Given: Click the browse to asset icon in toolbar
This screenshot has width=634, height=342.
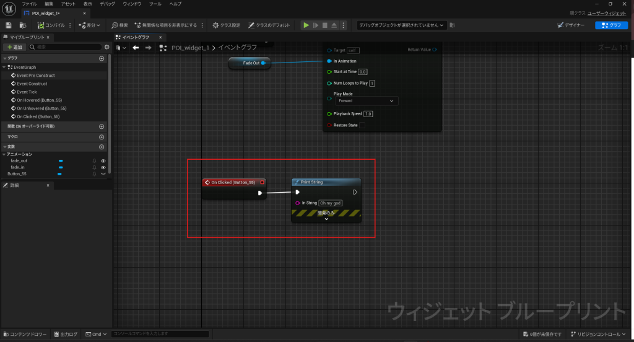Looking at the screenshot, I should 23,25.
